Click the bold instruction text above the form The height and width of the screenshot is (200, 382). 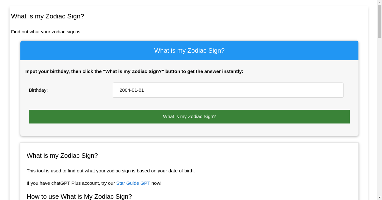[x=134, y=71]
